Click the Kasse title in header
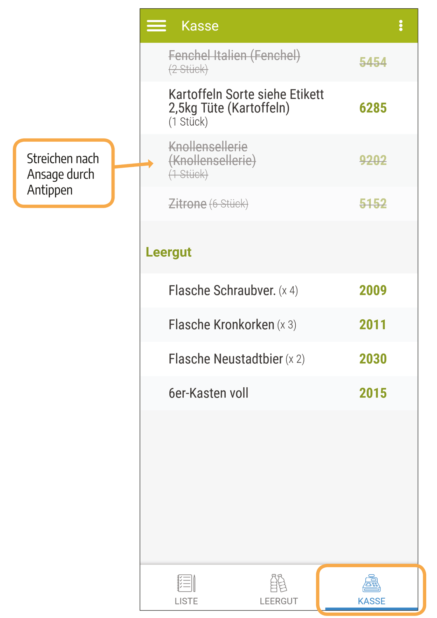Viewport: 437px width, 618px height. pos(200,26)
